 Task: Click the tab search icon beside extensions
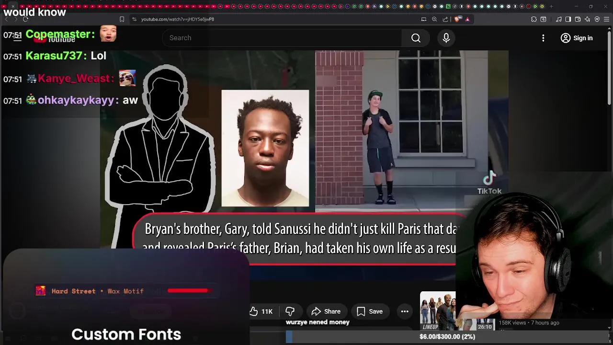544,19
